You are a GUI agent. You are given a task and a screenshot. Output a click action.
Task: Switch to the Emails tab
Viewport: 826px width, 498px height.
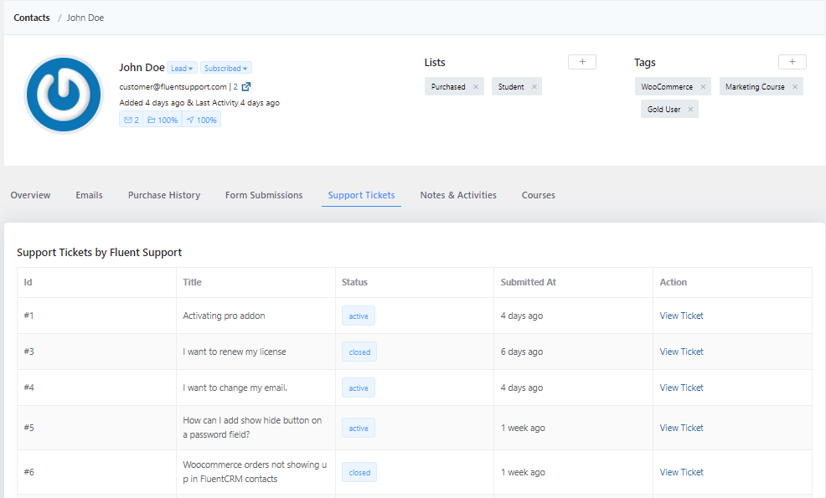pyautogui.click(x=89, y=195)
